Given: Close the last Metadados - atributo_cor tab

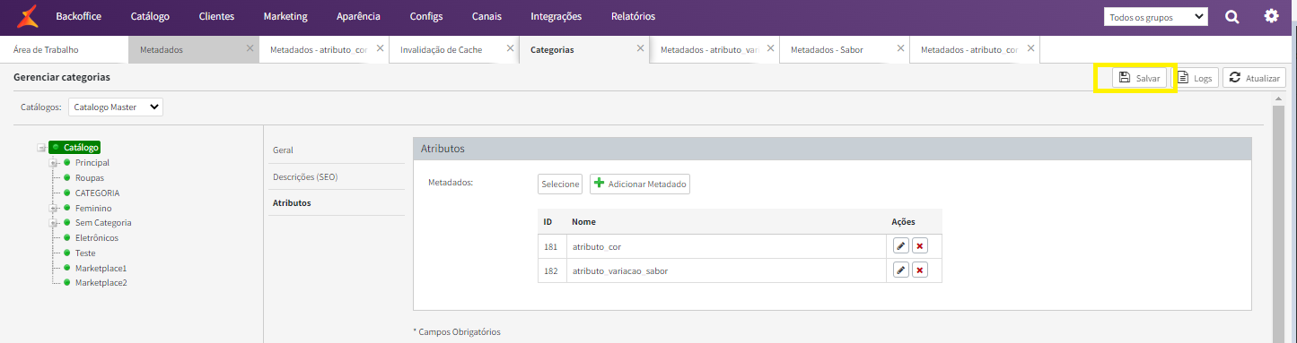Looking at the screenshot, I should click(1031, 48).
